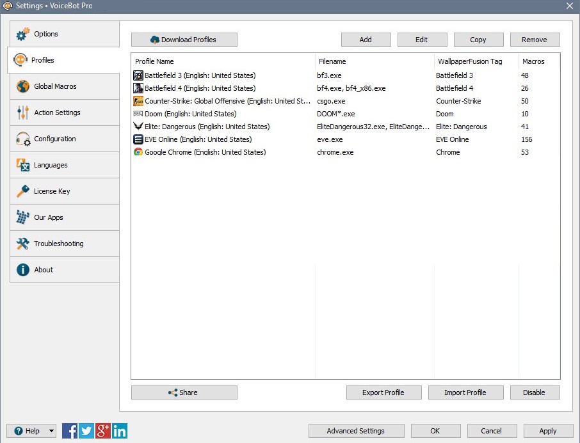Click the Configuration headset-gear icon
This screenshot has width=580, height=443.
pyautogui.click(x=23, y=139)
